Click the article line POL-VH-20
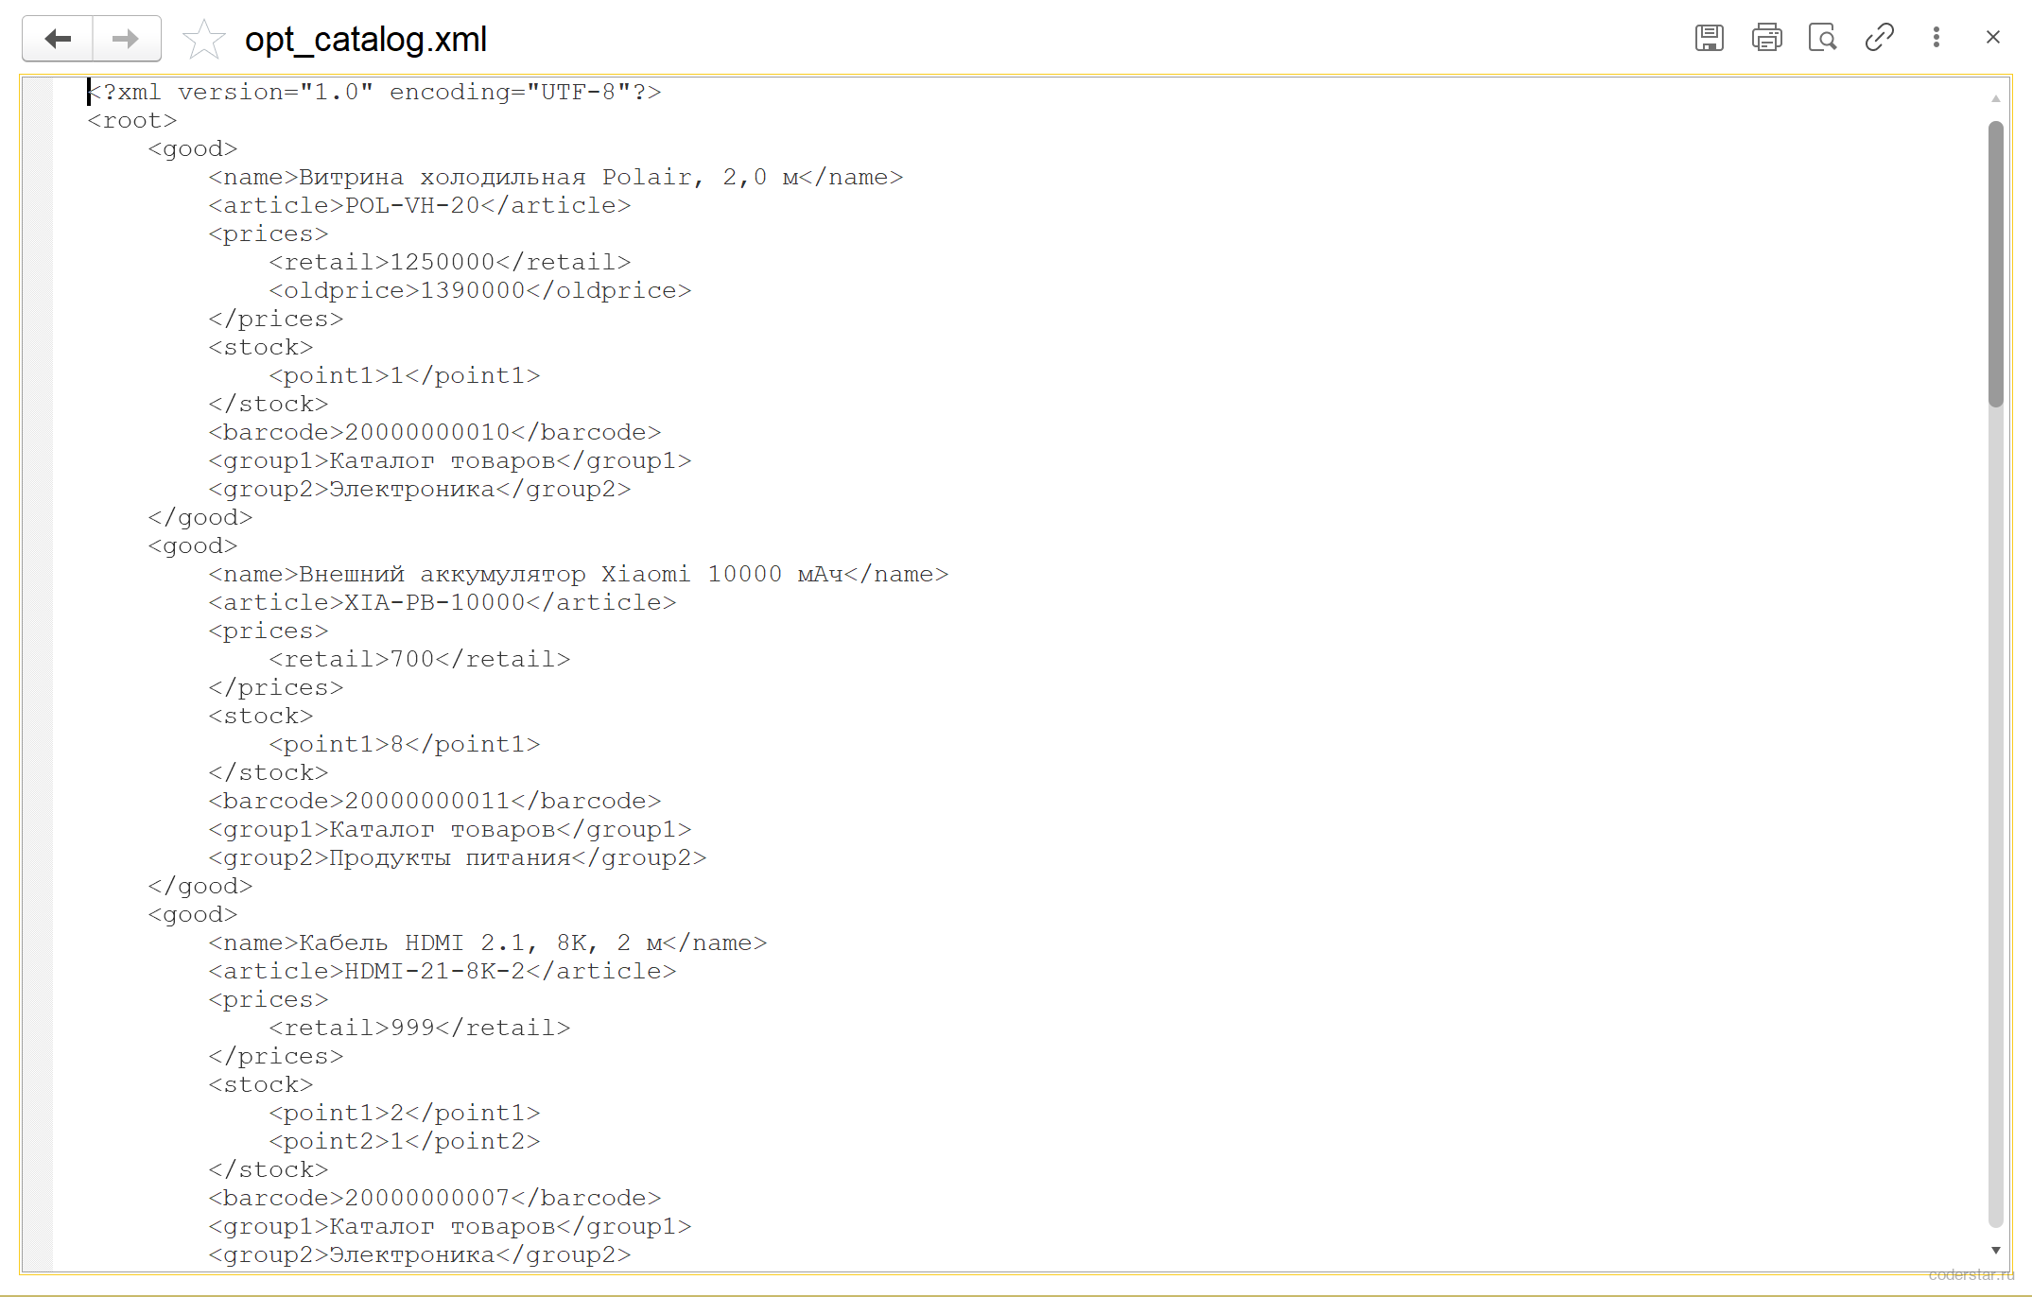Viewport: 2032px width, 1297px height. click(420, 206)
